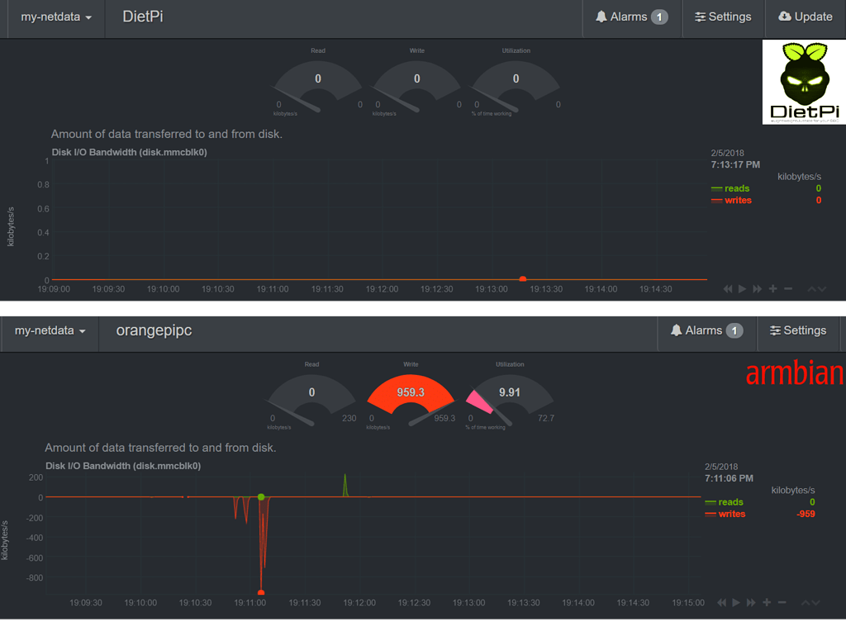Click the Alarms bell icon on DietPi header
This screenshot has width=846, height=622.
tap(602, 17)
